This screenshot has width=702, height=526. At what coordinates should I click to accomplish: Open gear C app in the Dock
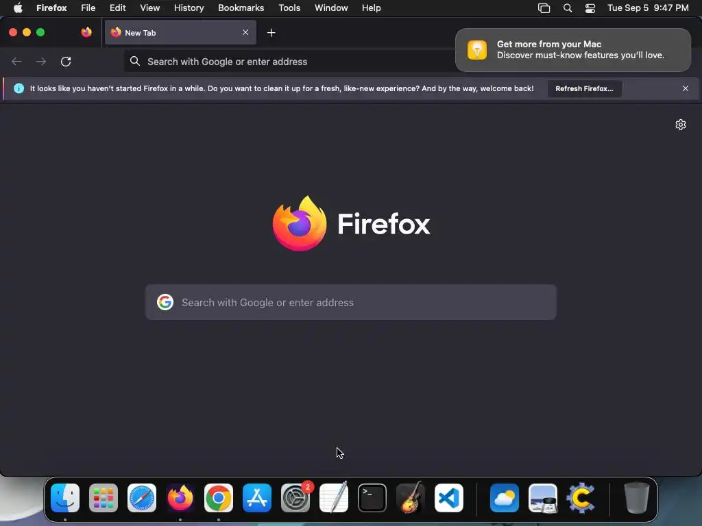pyautogui.click(x=581, y=498)
